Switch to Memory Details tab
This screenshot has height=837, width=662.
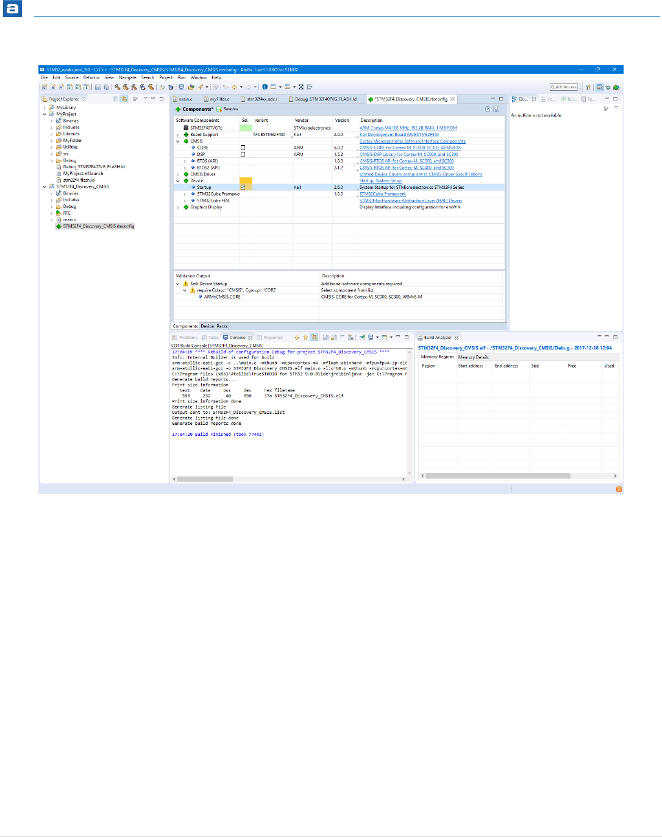[474, 357]
